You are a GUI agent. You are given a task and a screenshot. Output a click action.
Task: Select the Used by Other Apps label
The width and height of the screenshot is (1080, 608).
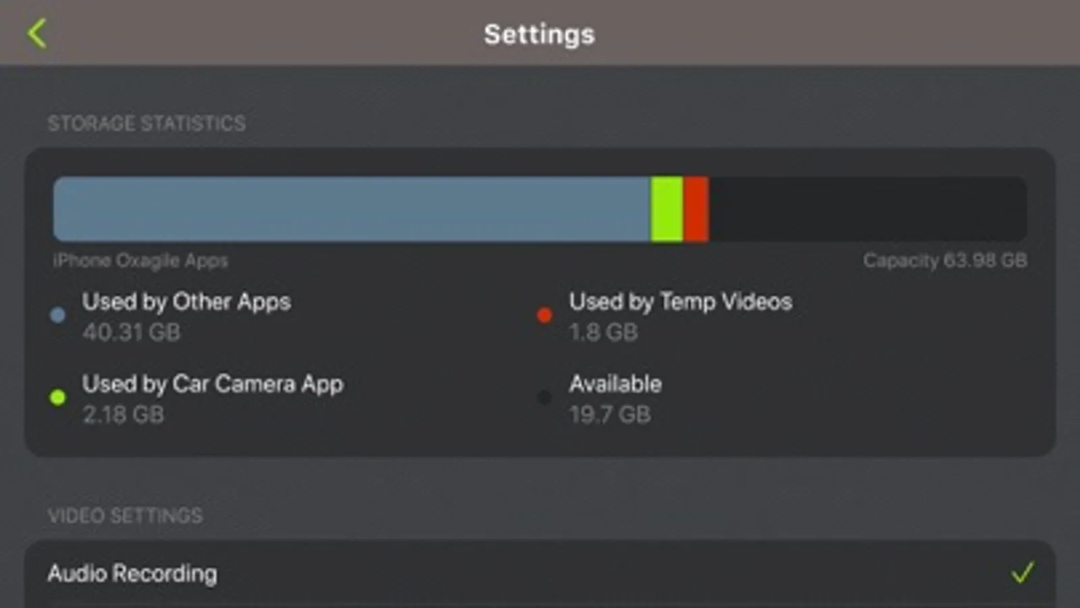click(186, 302)
